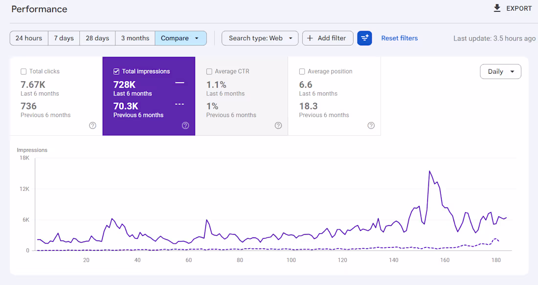The height and width of the screenshot is (285, 538).
Task: Switch to the 28 days tab
Action: 97,38
